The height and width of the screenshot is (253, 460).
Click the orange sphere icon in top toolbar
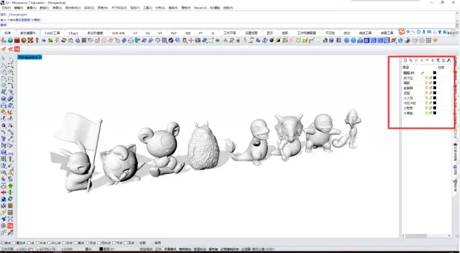(24, 40)
